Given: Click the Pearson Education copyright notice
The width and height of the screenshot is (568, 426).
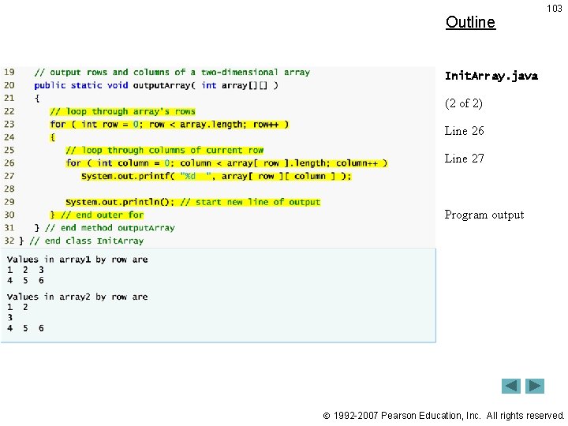Looking at the screenshot, I should 443,416.
